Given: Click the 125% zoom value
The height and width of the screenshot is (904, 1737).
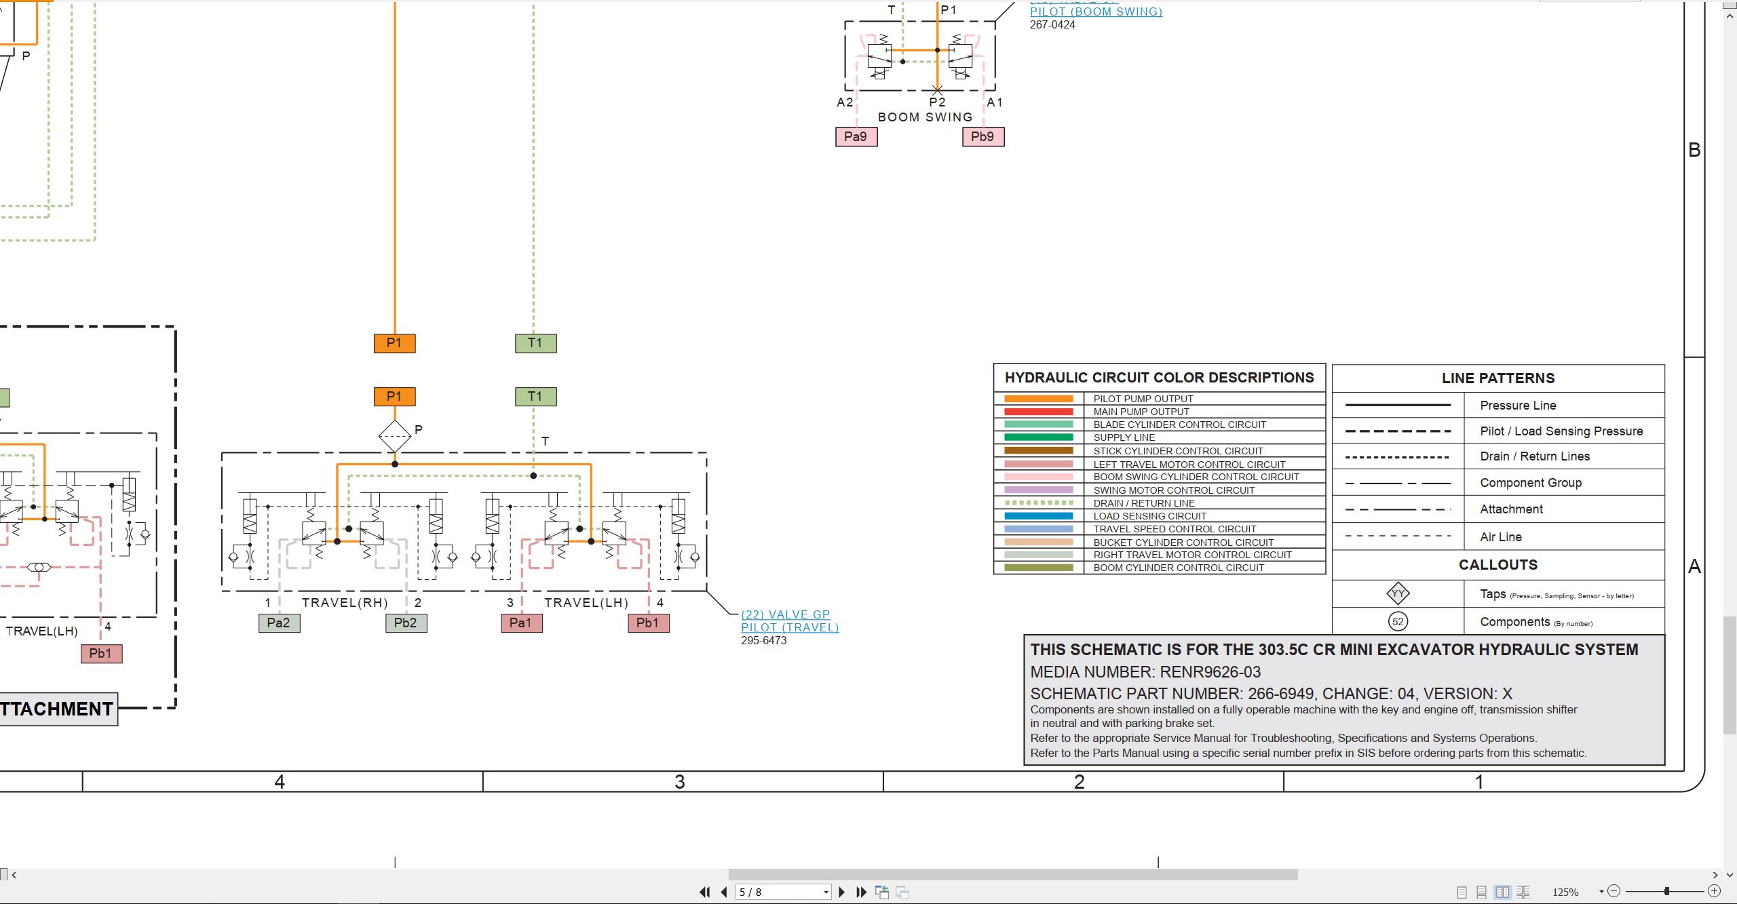Looking at the screenshot, I should click(1565, 892).
